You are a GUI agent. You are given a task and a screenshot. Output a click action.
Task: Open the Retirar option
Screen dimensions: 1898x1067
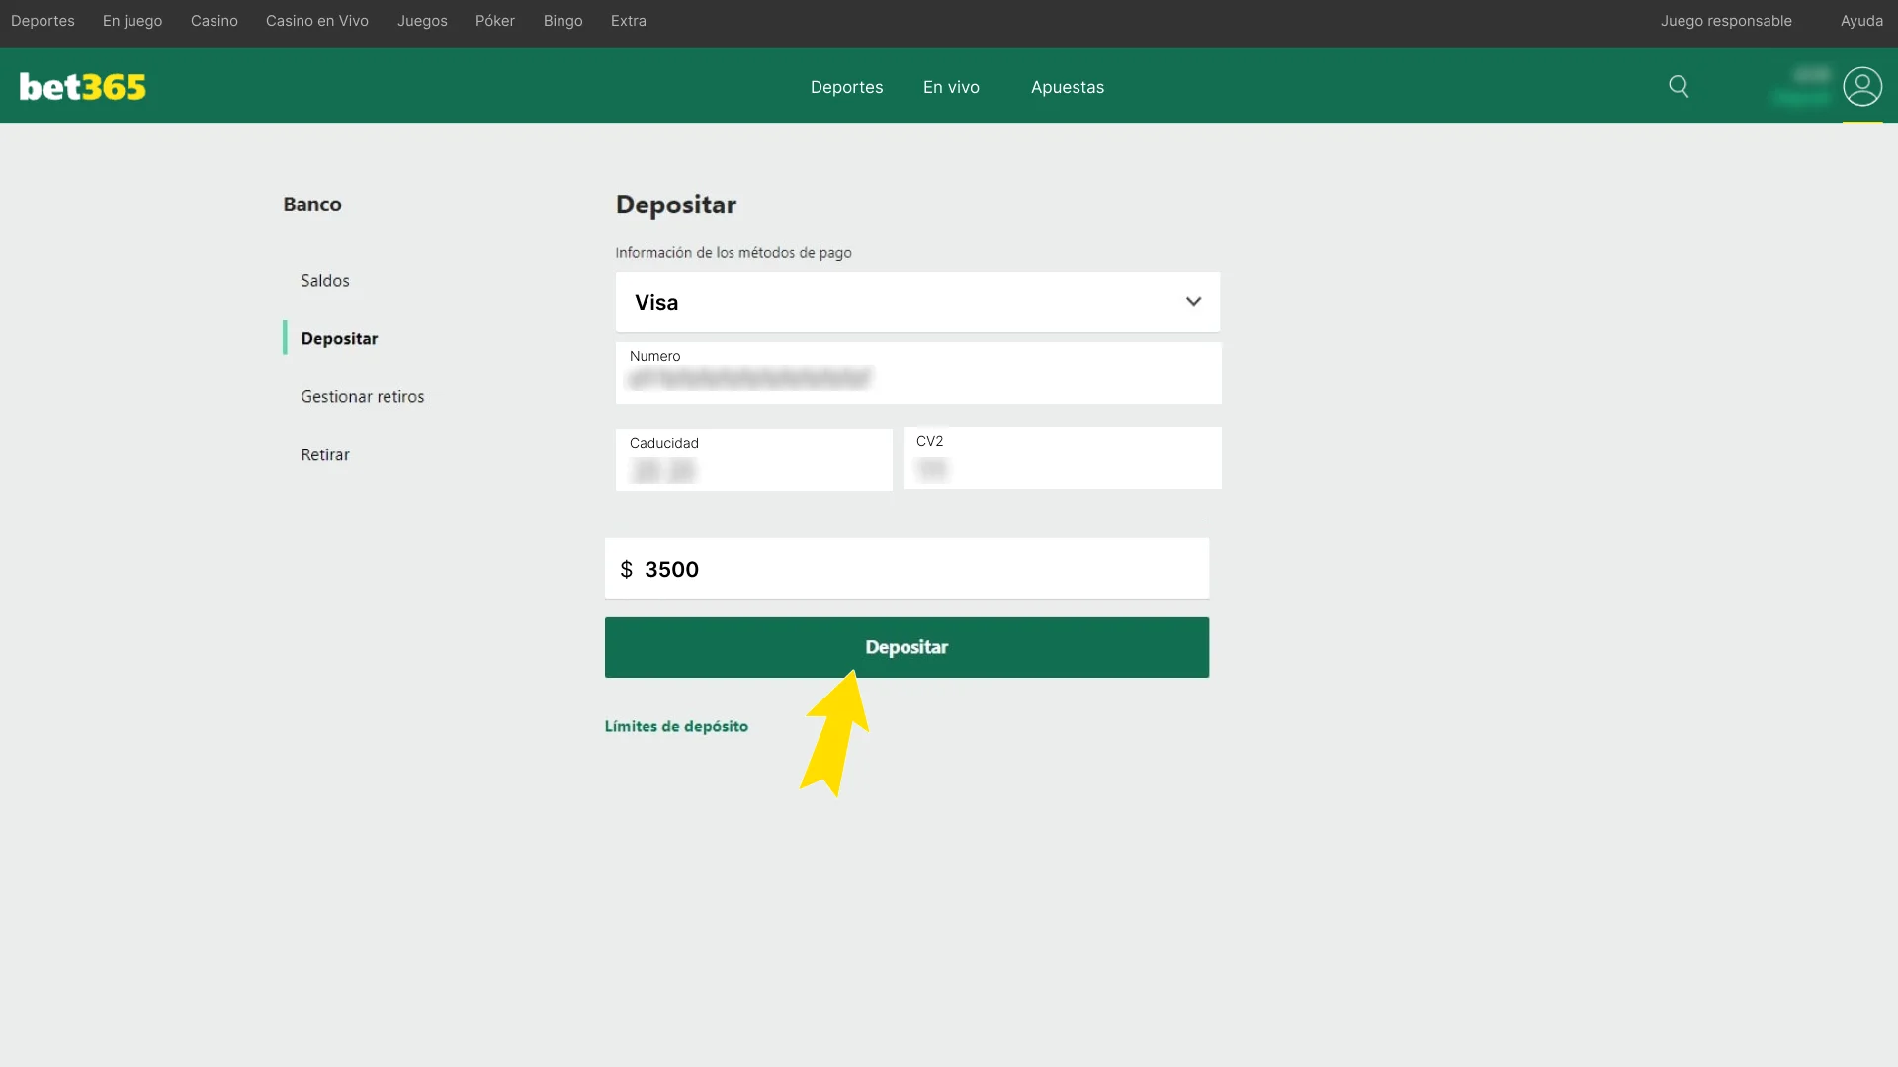pos(324,454)
